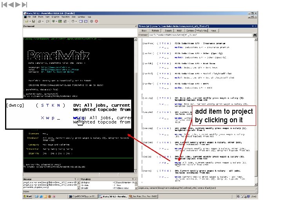The width and height of the screenshot is (282, 211).
Task: Click the wsfots variable link in Viewer
Action: coord(179,57)
